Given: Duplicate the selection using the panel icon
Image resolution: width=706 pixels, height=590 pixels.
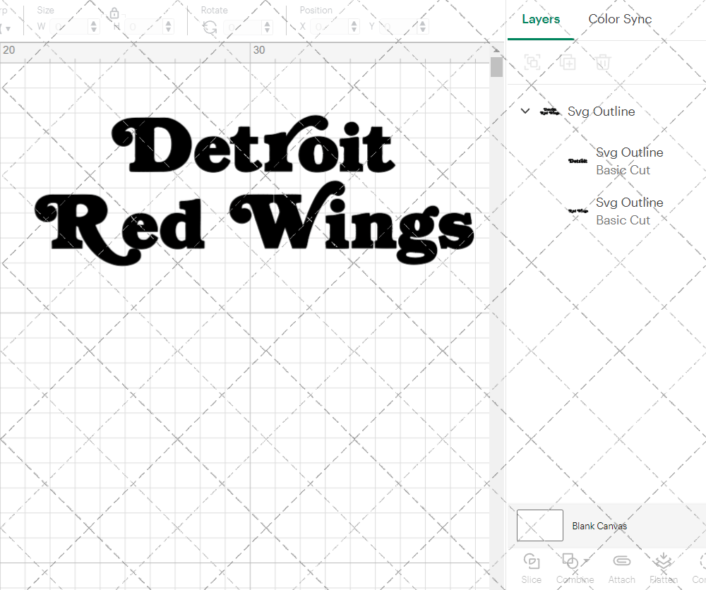Looking at the screenshot, I should coord(568,62).
